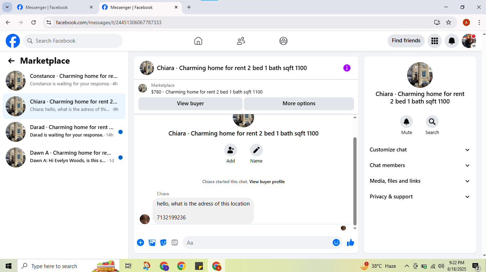Reload the page in Chrome
486x272 pixels.
pos(34,22)
